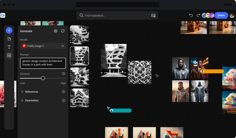Click the orange collaborator cursor label

coord(212,71)
